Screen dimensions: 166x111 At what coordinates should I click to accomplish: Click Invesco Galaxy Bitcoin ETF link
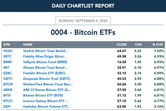tap(46, 101)
